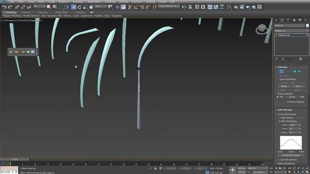Toggle selection lock icon in status bar
Screen dimensions: 310x174
(155, 168)
